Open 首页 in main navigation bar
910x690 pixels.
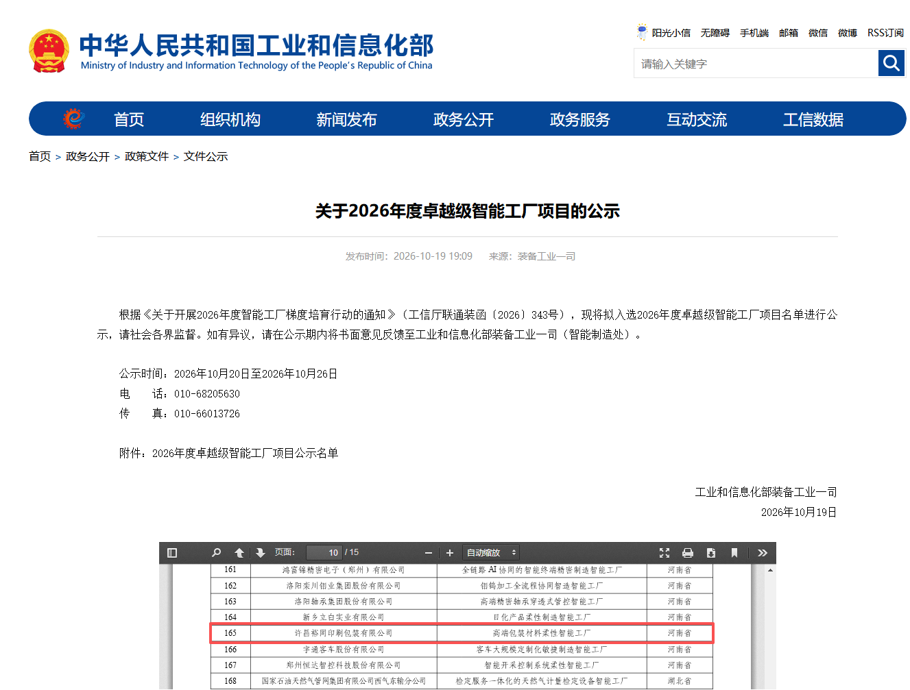pyautogui.click(x=129, y=119)
